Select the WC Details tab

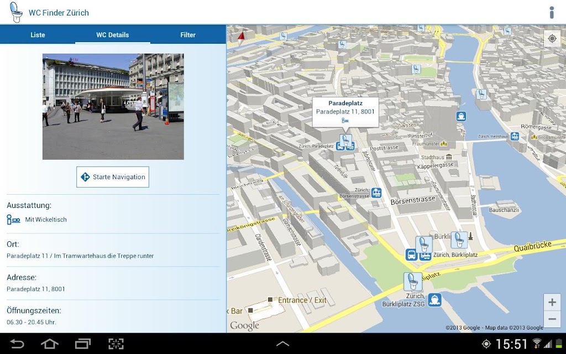pos(113,35)
